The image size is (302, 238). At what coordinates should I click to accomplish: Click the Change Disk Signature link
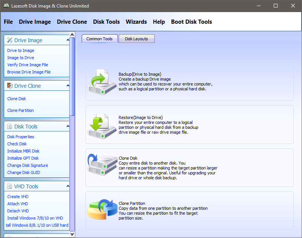pyautogui.click(x=27, y=165)
